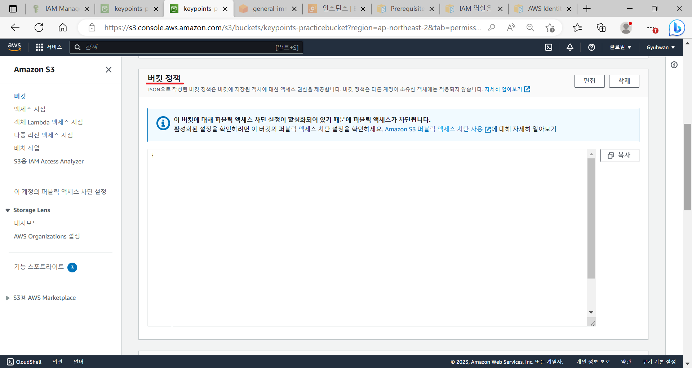This screenshot has height=368, width=692.
Task: Click the read aloud icon in address bar
Action: click(x=511, y=28)
